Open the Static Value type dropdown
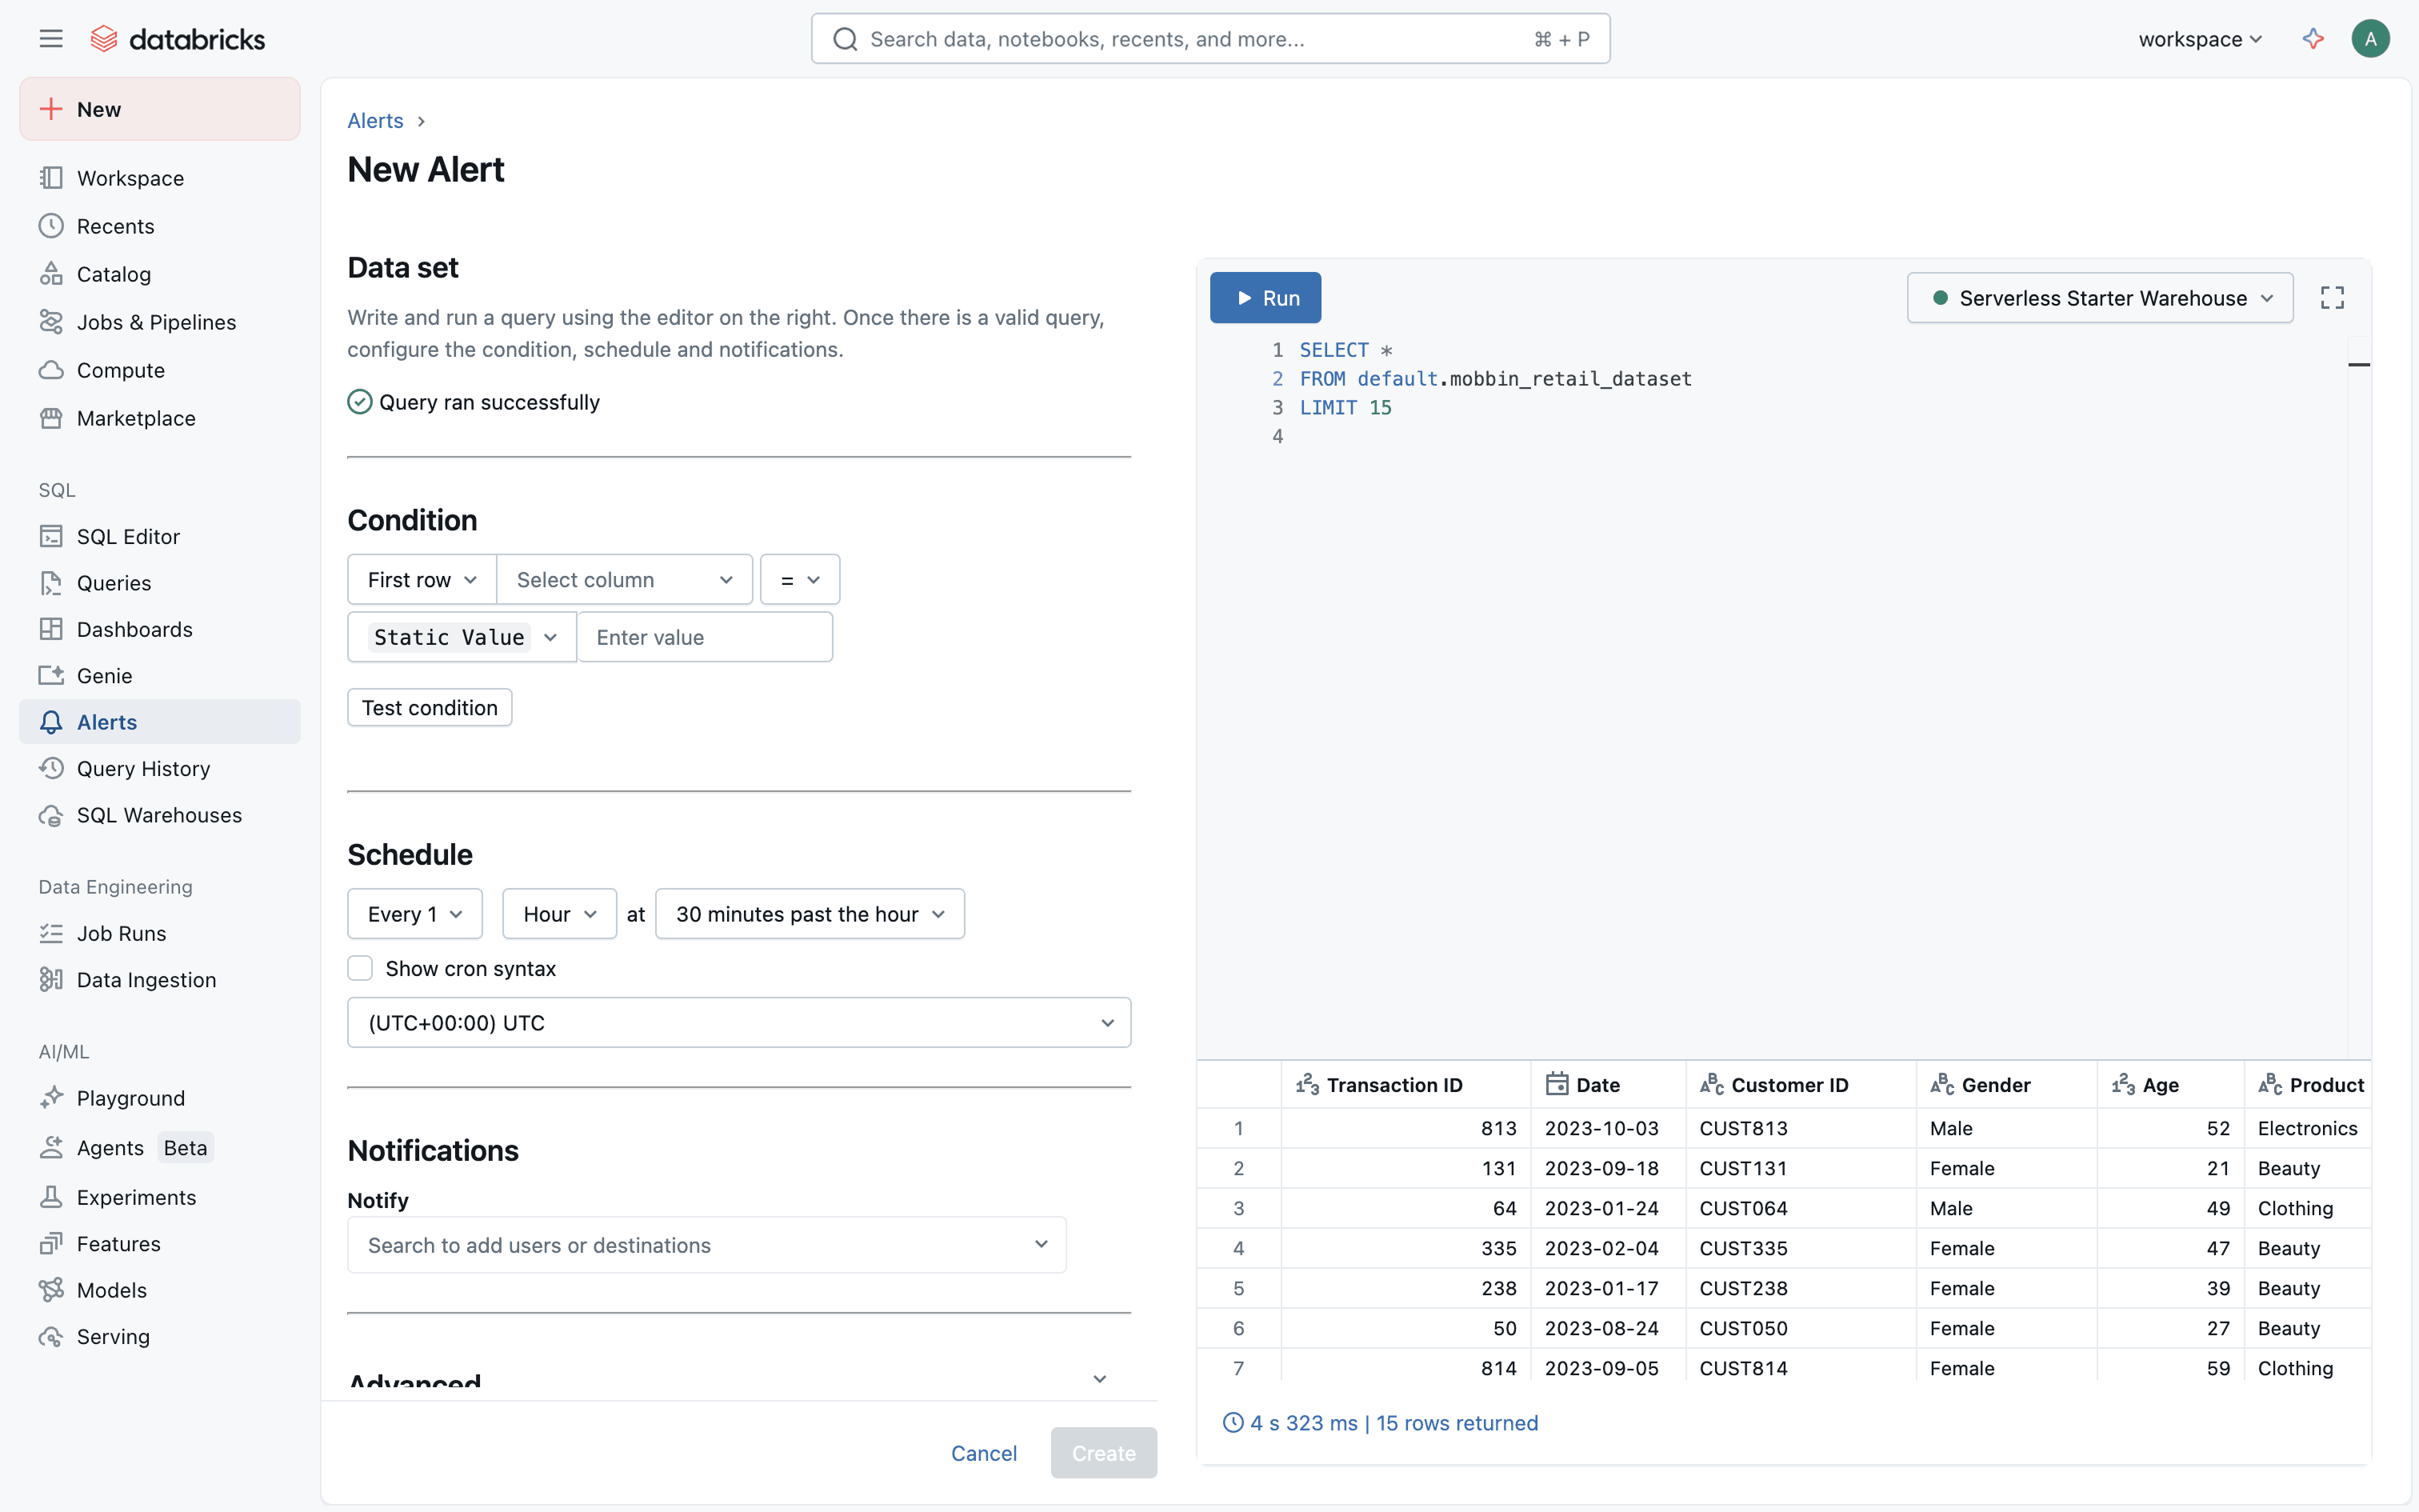 [462, 637]
